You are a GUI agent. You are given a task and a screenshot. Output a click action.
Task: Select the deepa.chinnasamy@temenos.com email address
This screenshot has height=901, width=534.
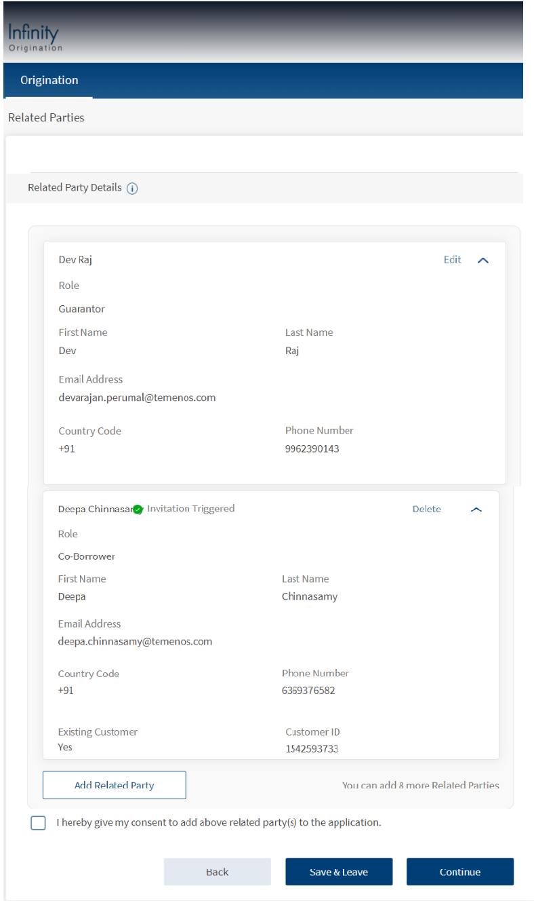point(135,641)
